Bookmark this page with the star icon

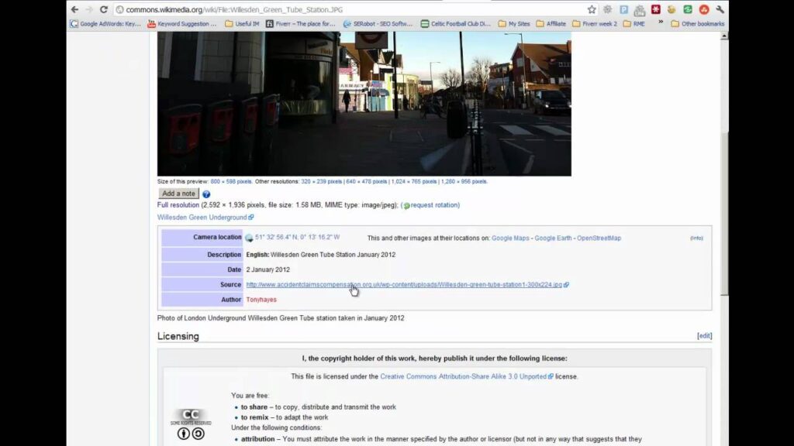pyautogui.click(x=592, y=9)
